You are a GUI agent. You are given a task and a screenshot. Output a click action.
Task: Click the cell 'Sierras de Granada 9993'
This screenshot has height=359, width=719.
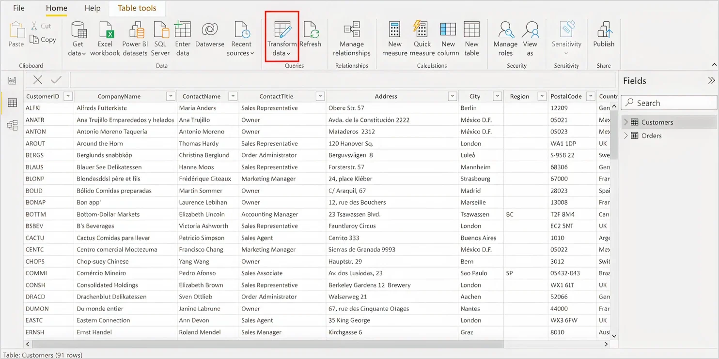point(362,250)
